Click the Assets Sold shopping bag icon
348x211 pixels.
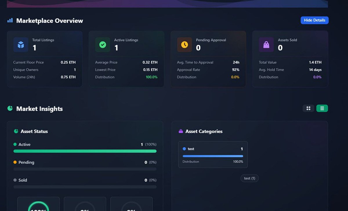(x=266, y=45)
